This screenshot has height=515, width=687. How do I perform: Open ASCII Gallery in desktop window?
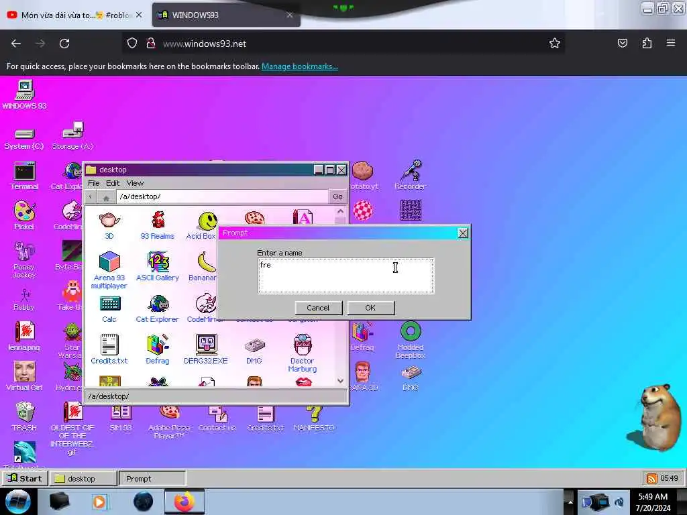click(157, 266)
